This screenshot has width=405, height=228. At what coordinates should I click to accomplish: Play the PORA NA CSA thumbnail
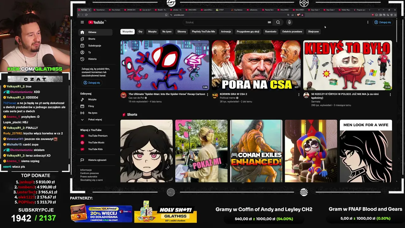tap(256, 65)
